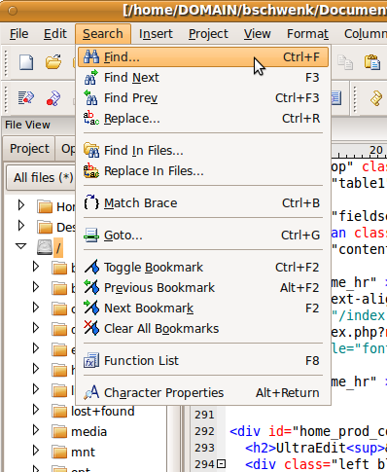Screen dimensions: 387x472
Task: Click the binoculars icon beside Find...
Action: point(91,57)
